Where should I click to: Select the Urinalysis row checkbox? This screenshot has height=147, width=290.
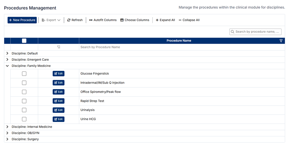click(24, 110)
